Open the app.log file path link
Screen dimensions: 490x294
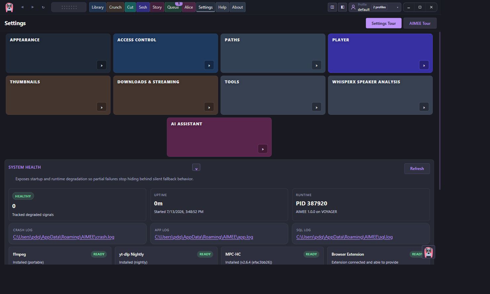(204, 237)
